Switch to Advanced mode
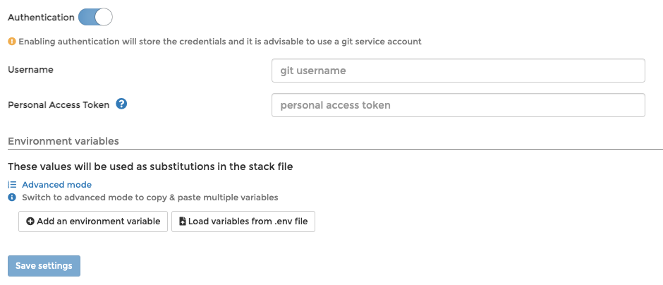 pyautogui.click(x=56, y=185)
